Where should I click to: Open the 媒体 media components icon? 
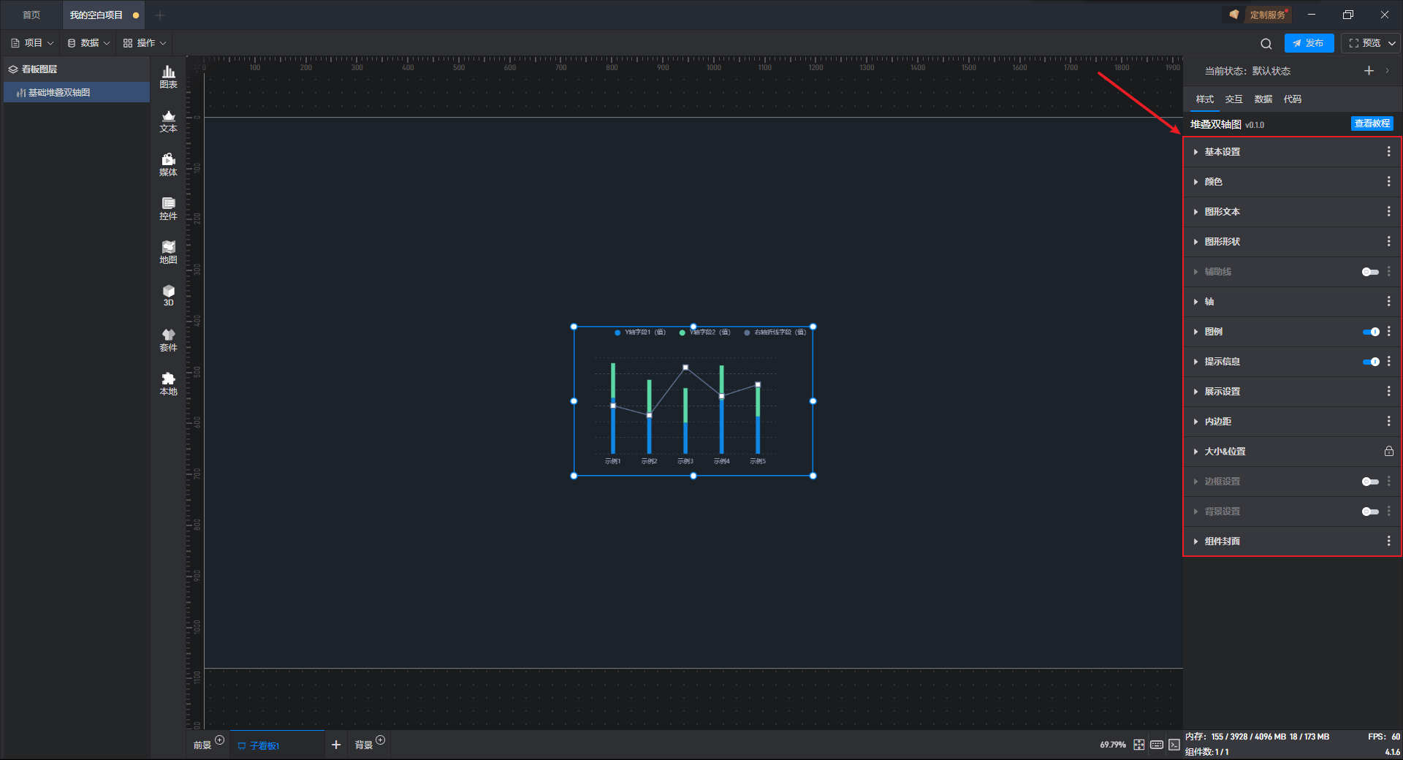pyautogui.click(x=168, y=164)
